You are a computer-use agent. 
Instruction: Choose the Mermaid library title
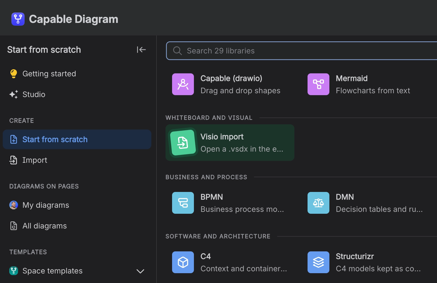pos(352,79)
